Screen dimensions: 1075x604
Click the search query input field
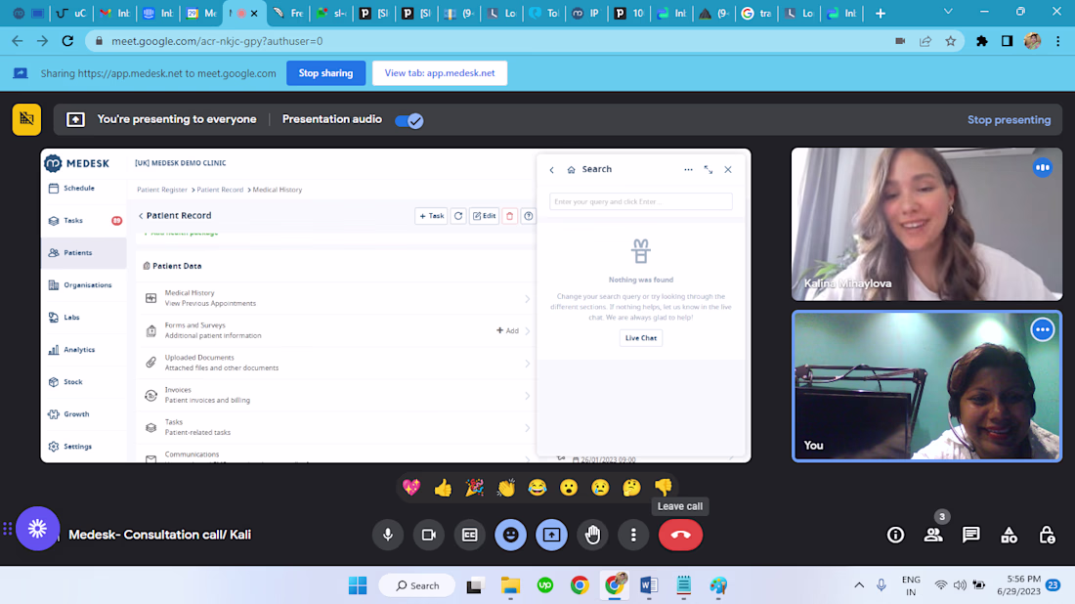pyautogui.click(x=640, y=201)
